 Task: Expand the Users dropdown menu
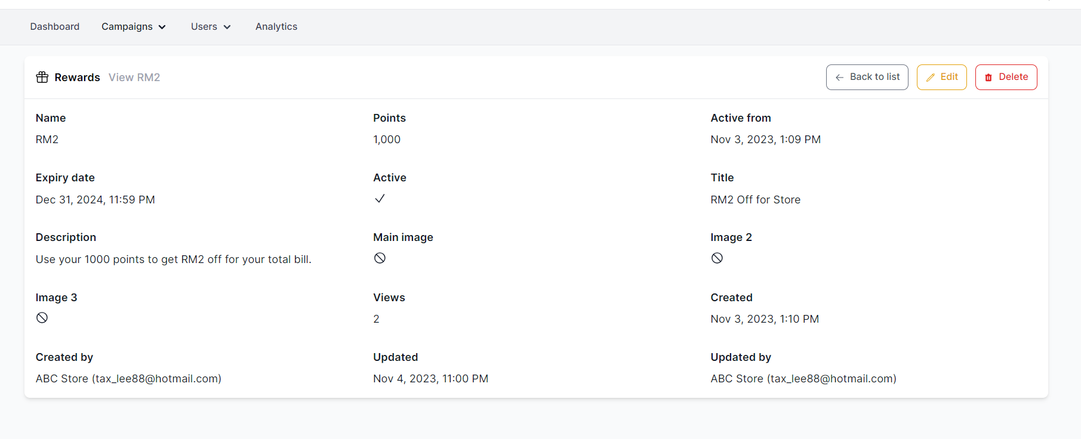click(210, 27)
